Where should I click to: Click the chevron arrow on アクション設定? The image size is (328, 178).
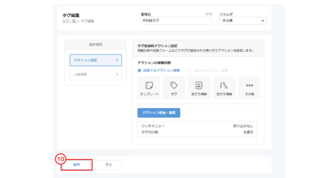(117, 60)
